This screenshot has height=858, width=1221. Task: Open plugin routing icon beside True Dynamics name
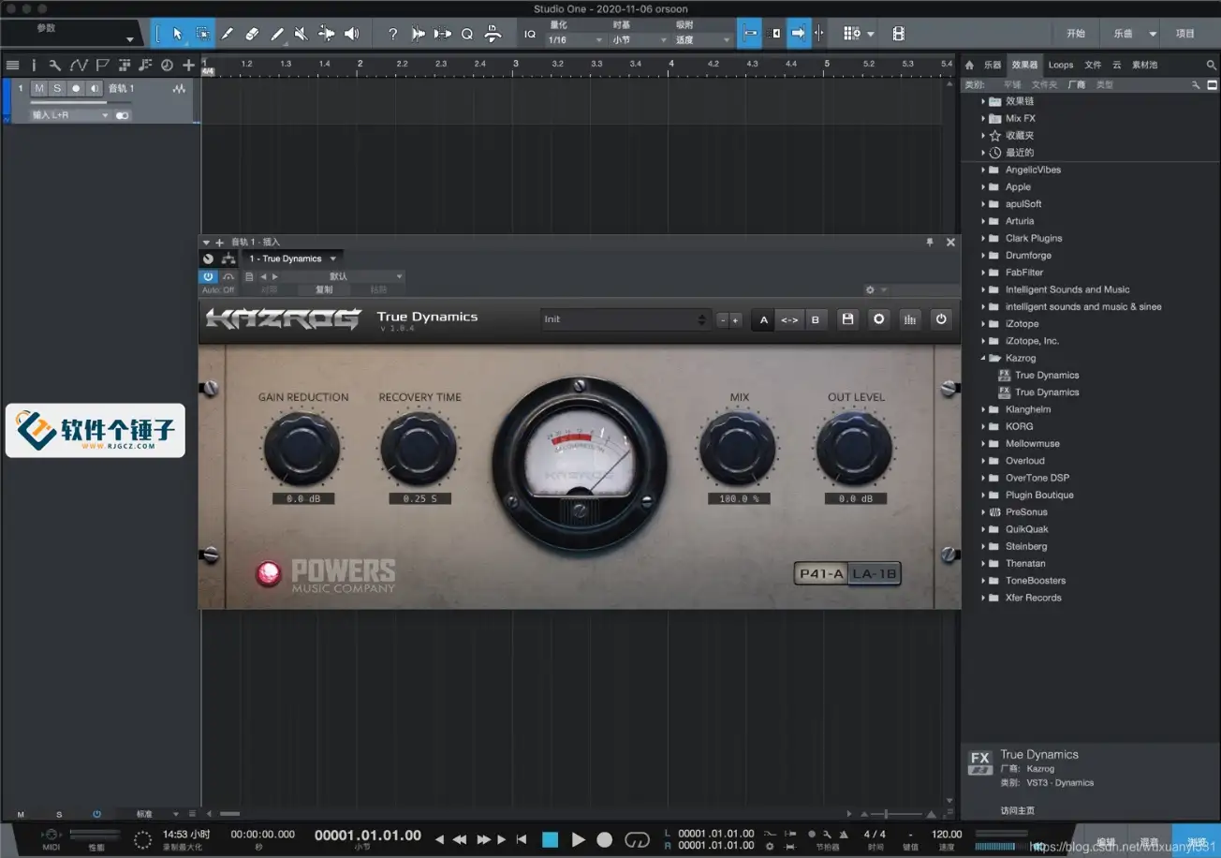point(228,259)
